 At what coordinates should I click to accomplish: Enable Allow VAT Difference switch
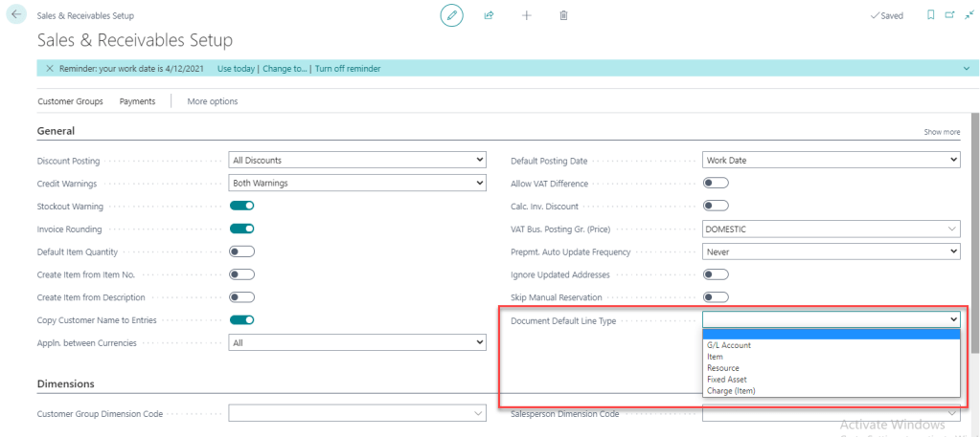pyautogui.click(x=716, y=183)
